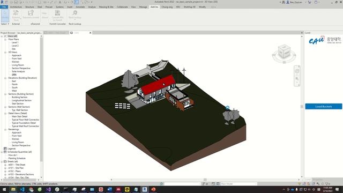Collapse the Elevations (Building Elevation) node
The image size is (343, 193).
(x=5, y=78)
